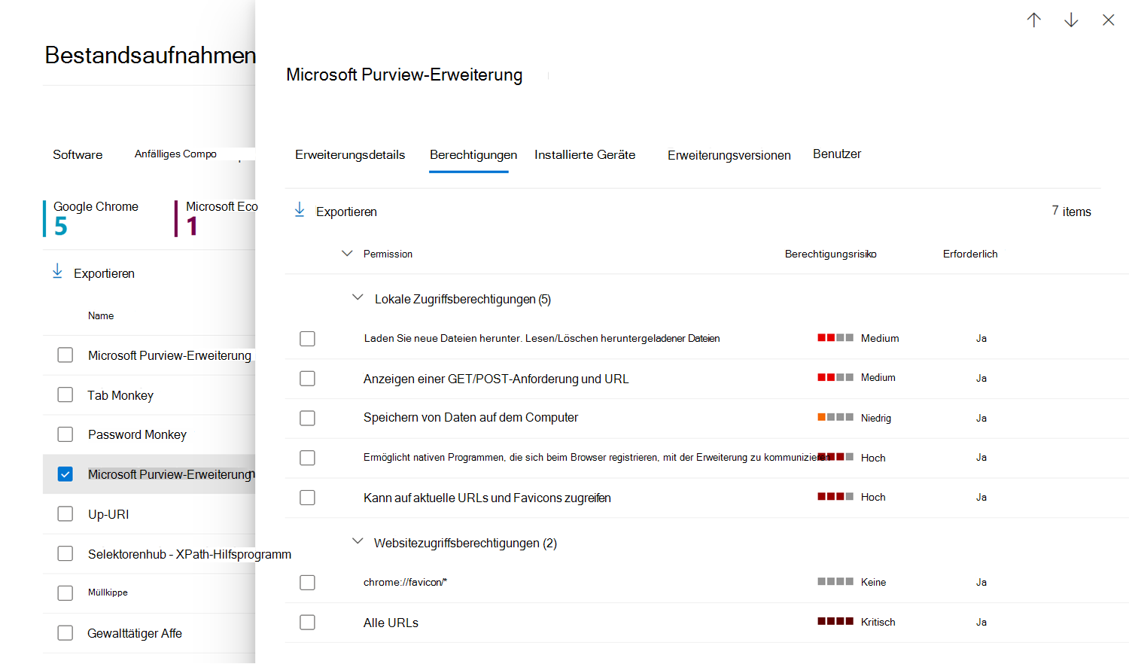
Task: Open the Anfälliges Compo tab
Action: (175, 154)
